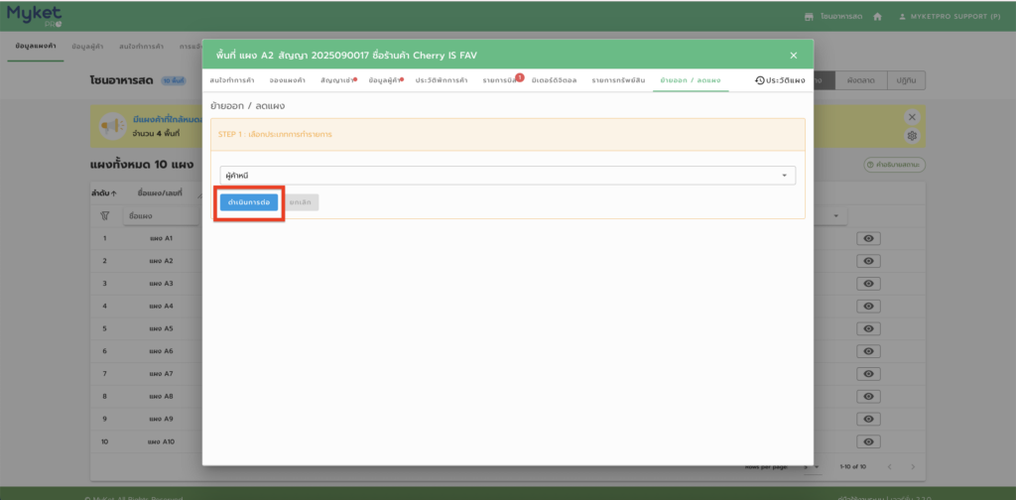
Task: Open the rows per page dropdown
Action: [812, 466]
